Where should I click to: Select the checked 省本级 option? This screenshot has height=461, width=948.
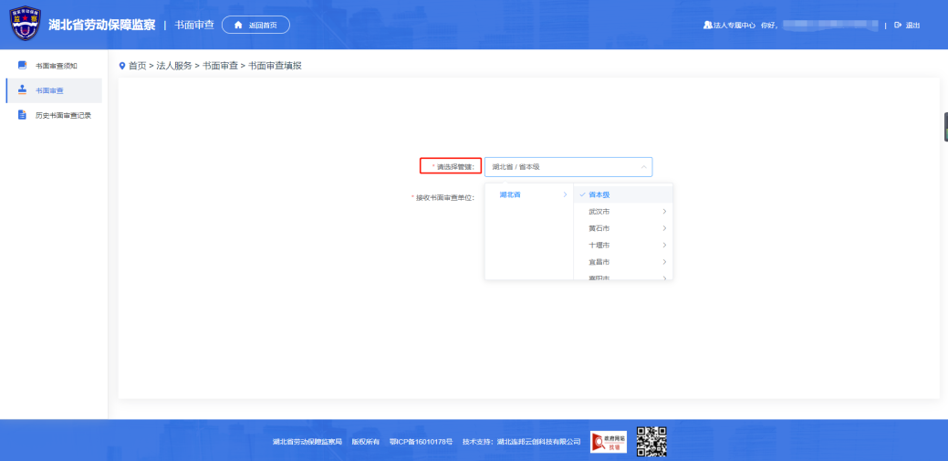click(599, 194)
